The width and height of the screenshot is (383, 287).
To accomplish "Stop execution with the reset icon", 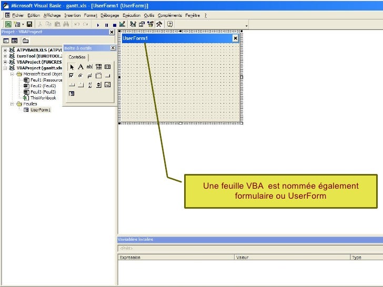I will [115, 25].
